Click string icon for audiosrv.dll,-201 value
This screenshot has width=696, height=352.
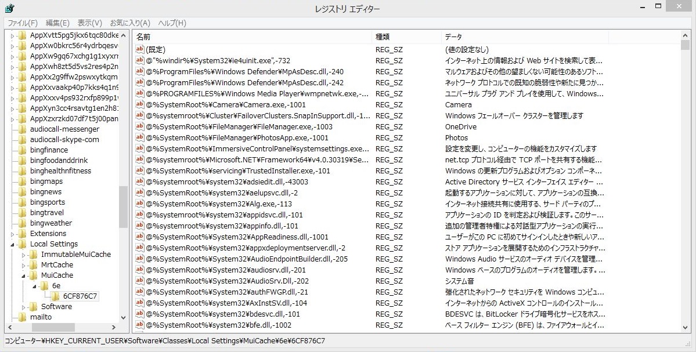(x=140, y=270)
